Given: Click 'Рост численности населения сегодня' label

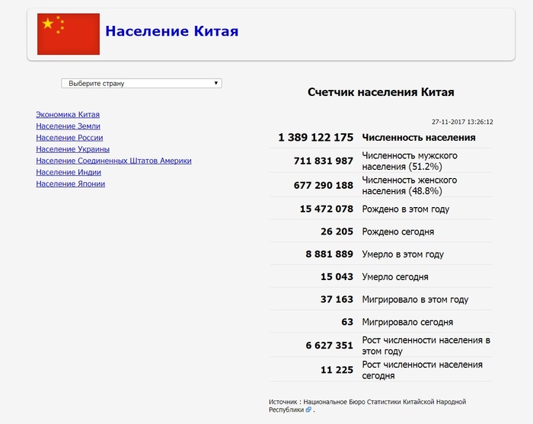Looking at the screenshot, I should click(422, 370).
